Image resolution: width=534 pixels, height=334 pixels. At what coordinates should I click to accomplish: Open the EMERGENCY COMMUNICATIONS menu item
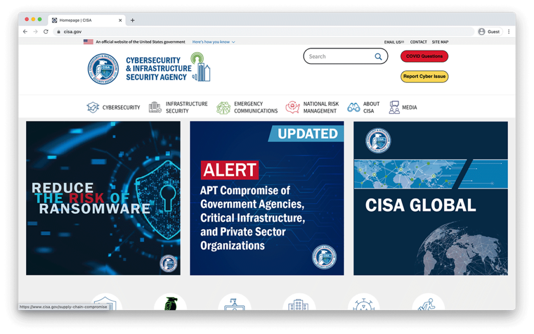coord(256,107)
